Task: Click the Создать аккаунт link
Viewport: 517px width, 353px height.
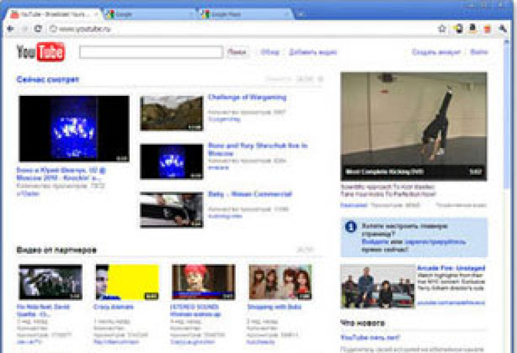Action: point(436,52)
